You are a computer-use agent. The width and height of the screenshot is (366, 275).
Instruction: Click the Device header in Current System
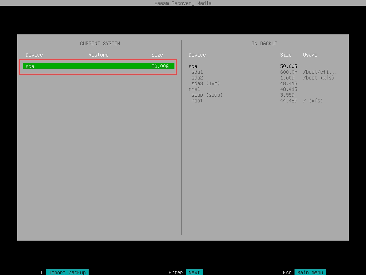(34, 55)
